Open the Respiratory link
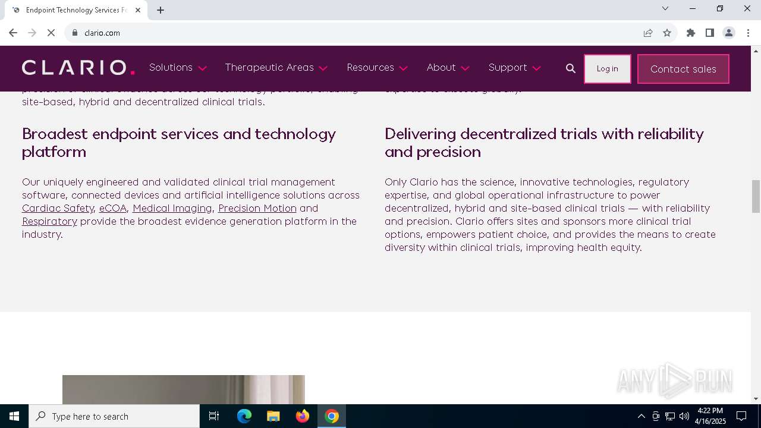Screen dimensions: 761x428 tap(49, 222)
